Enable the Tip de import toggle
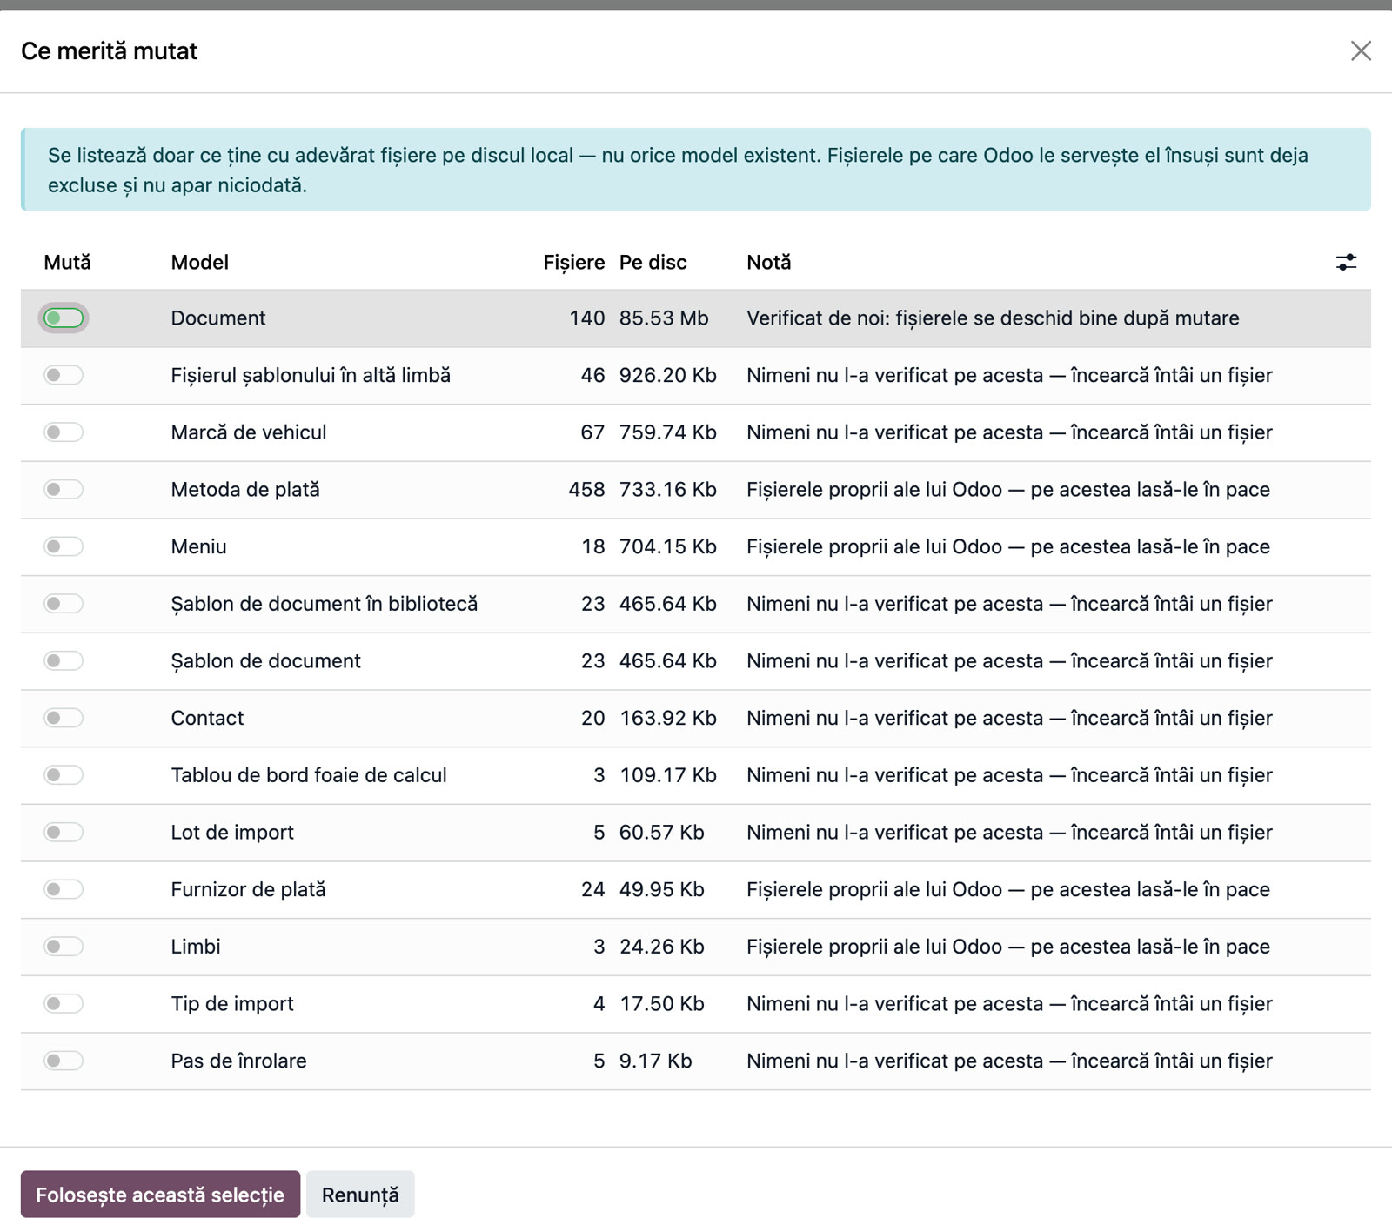This screenshot has width=1392, height=1232. click(64, 1004)
